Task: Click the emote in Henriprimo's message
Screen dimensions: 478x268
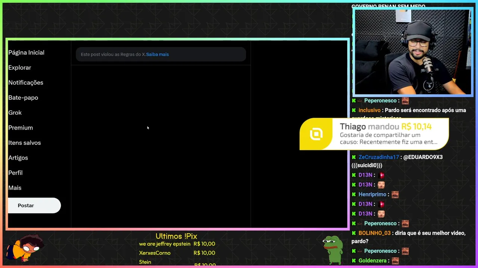Action: [395, 194]
